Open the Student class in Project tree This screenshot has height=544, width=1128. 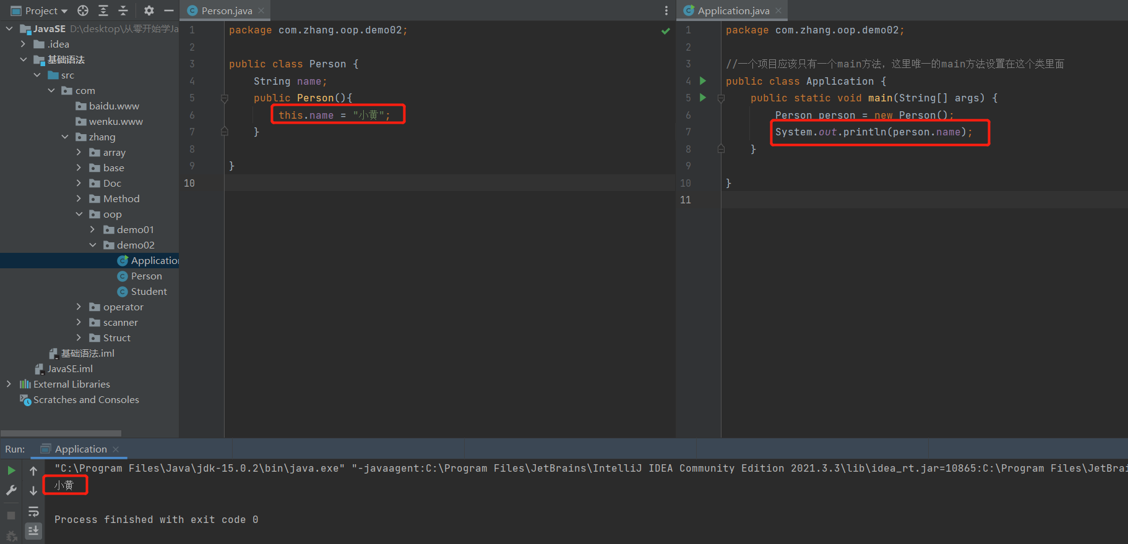[142, 291]
